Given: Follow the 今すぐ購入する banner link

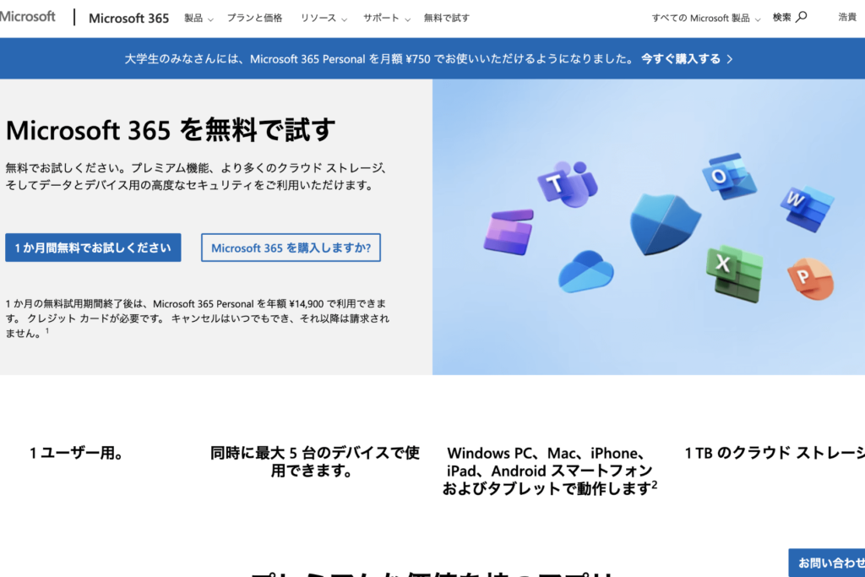Looking at the screenshot, I should point(686,58).
